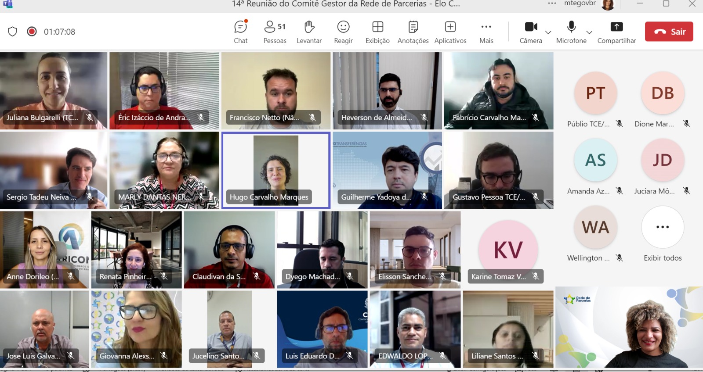703x372 pixels.
Task: Select Fabrício Carvalho's video tile
Action: 499,91
